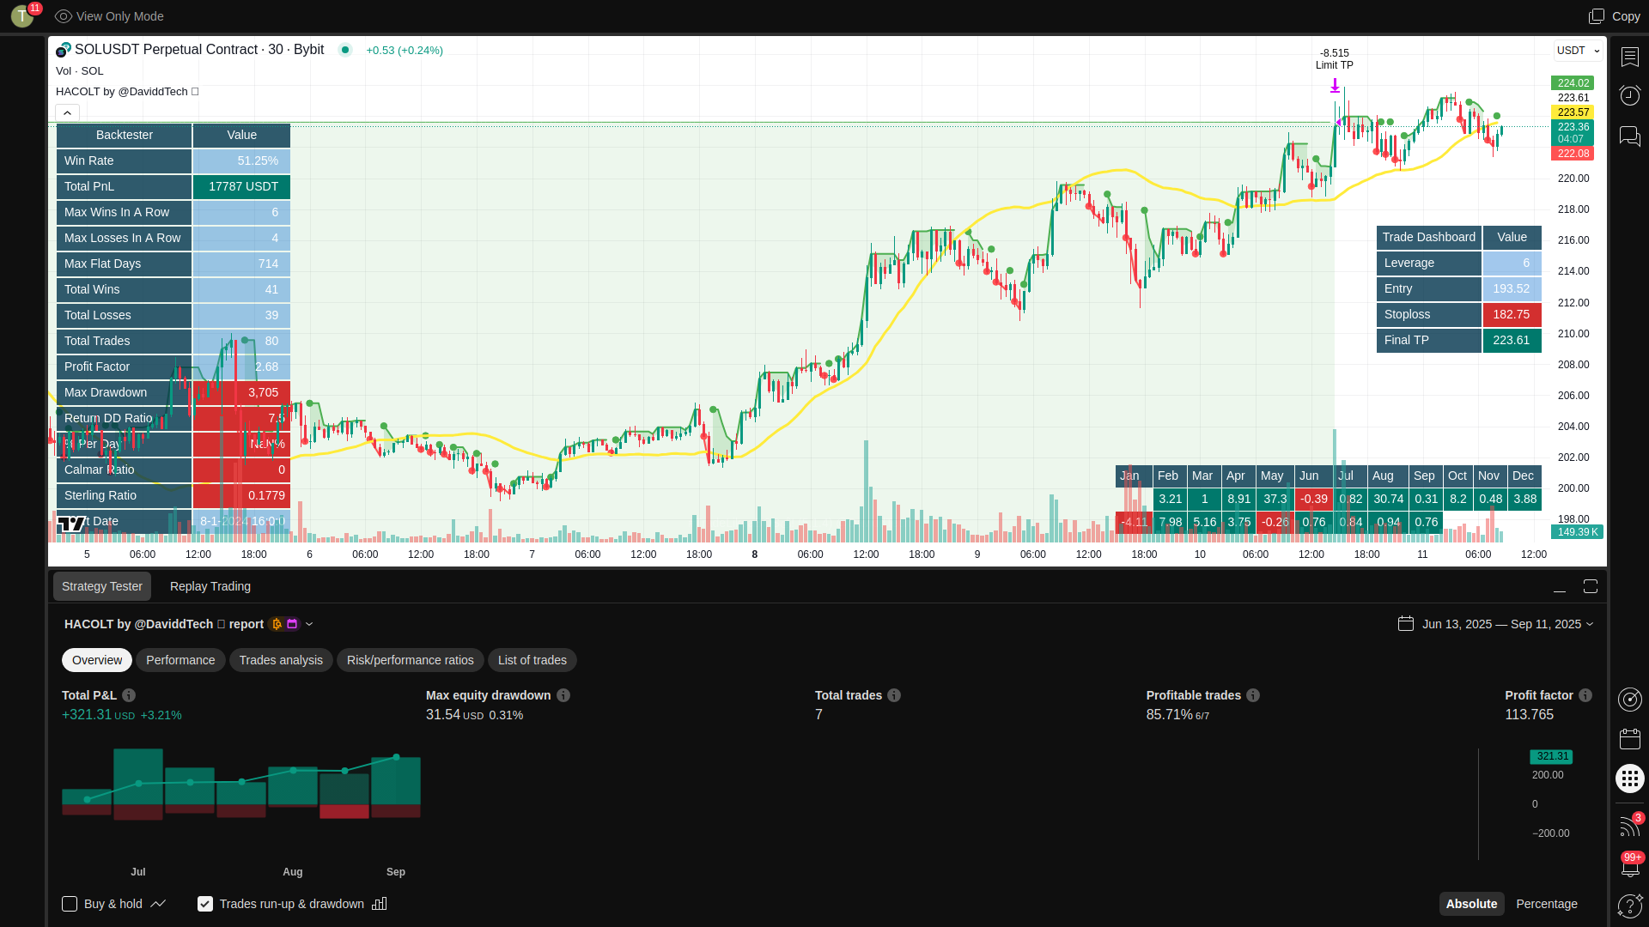Viewport: 1649px width, 927px height.
Task: Open the alerts clock icon
Action: tap(1629, 95)
